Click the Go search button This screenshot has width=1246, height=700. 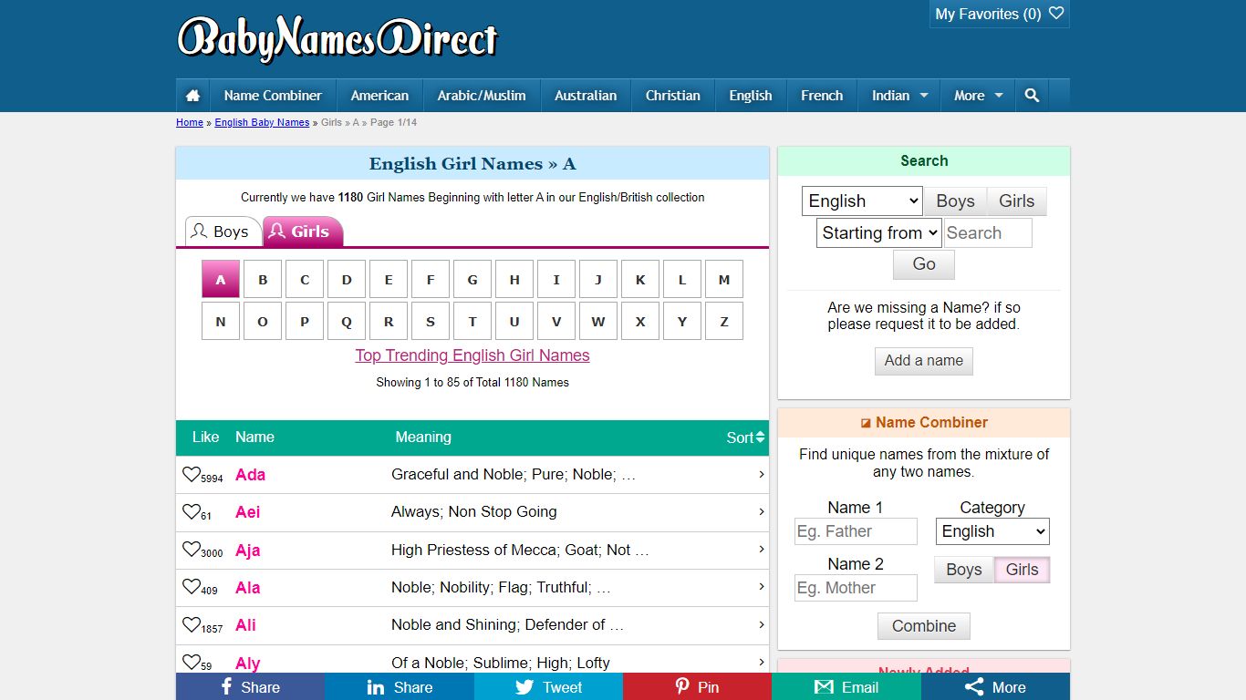(x=924, y=264)
